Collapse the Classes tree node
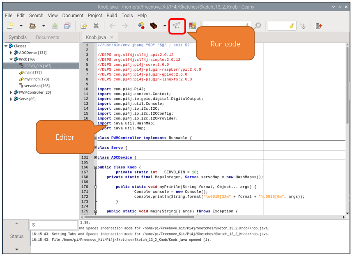This screenshot has height=256, width=352. pos(6,46)
